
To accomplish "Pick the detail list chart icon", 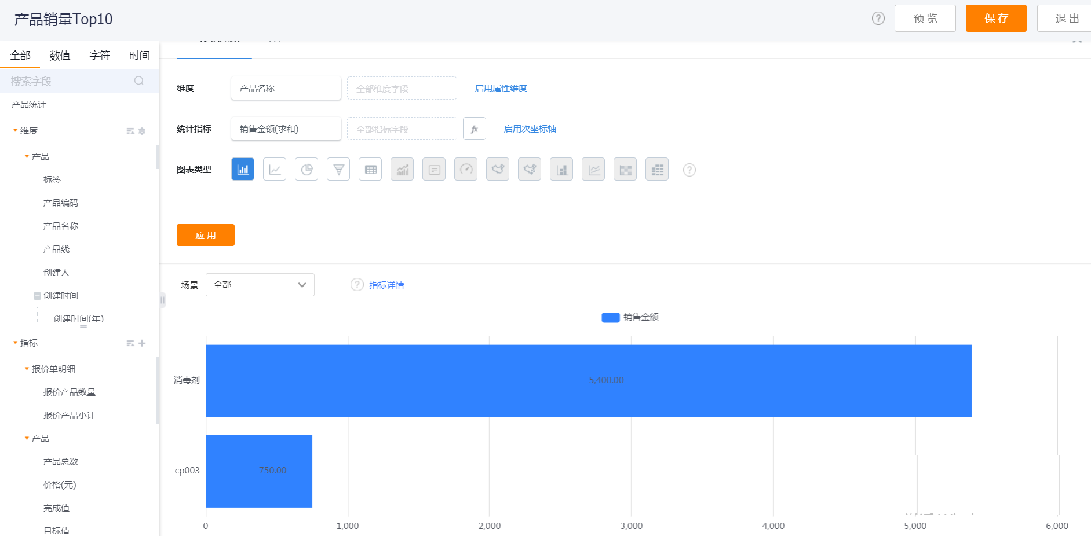I will pyautogui.click(x=657, y=169).
